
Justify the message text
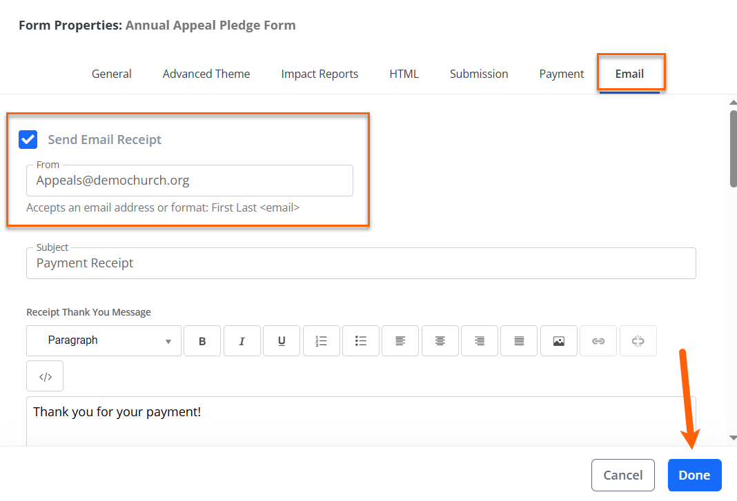[519, 341]
